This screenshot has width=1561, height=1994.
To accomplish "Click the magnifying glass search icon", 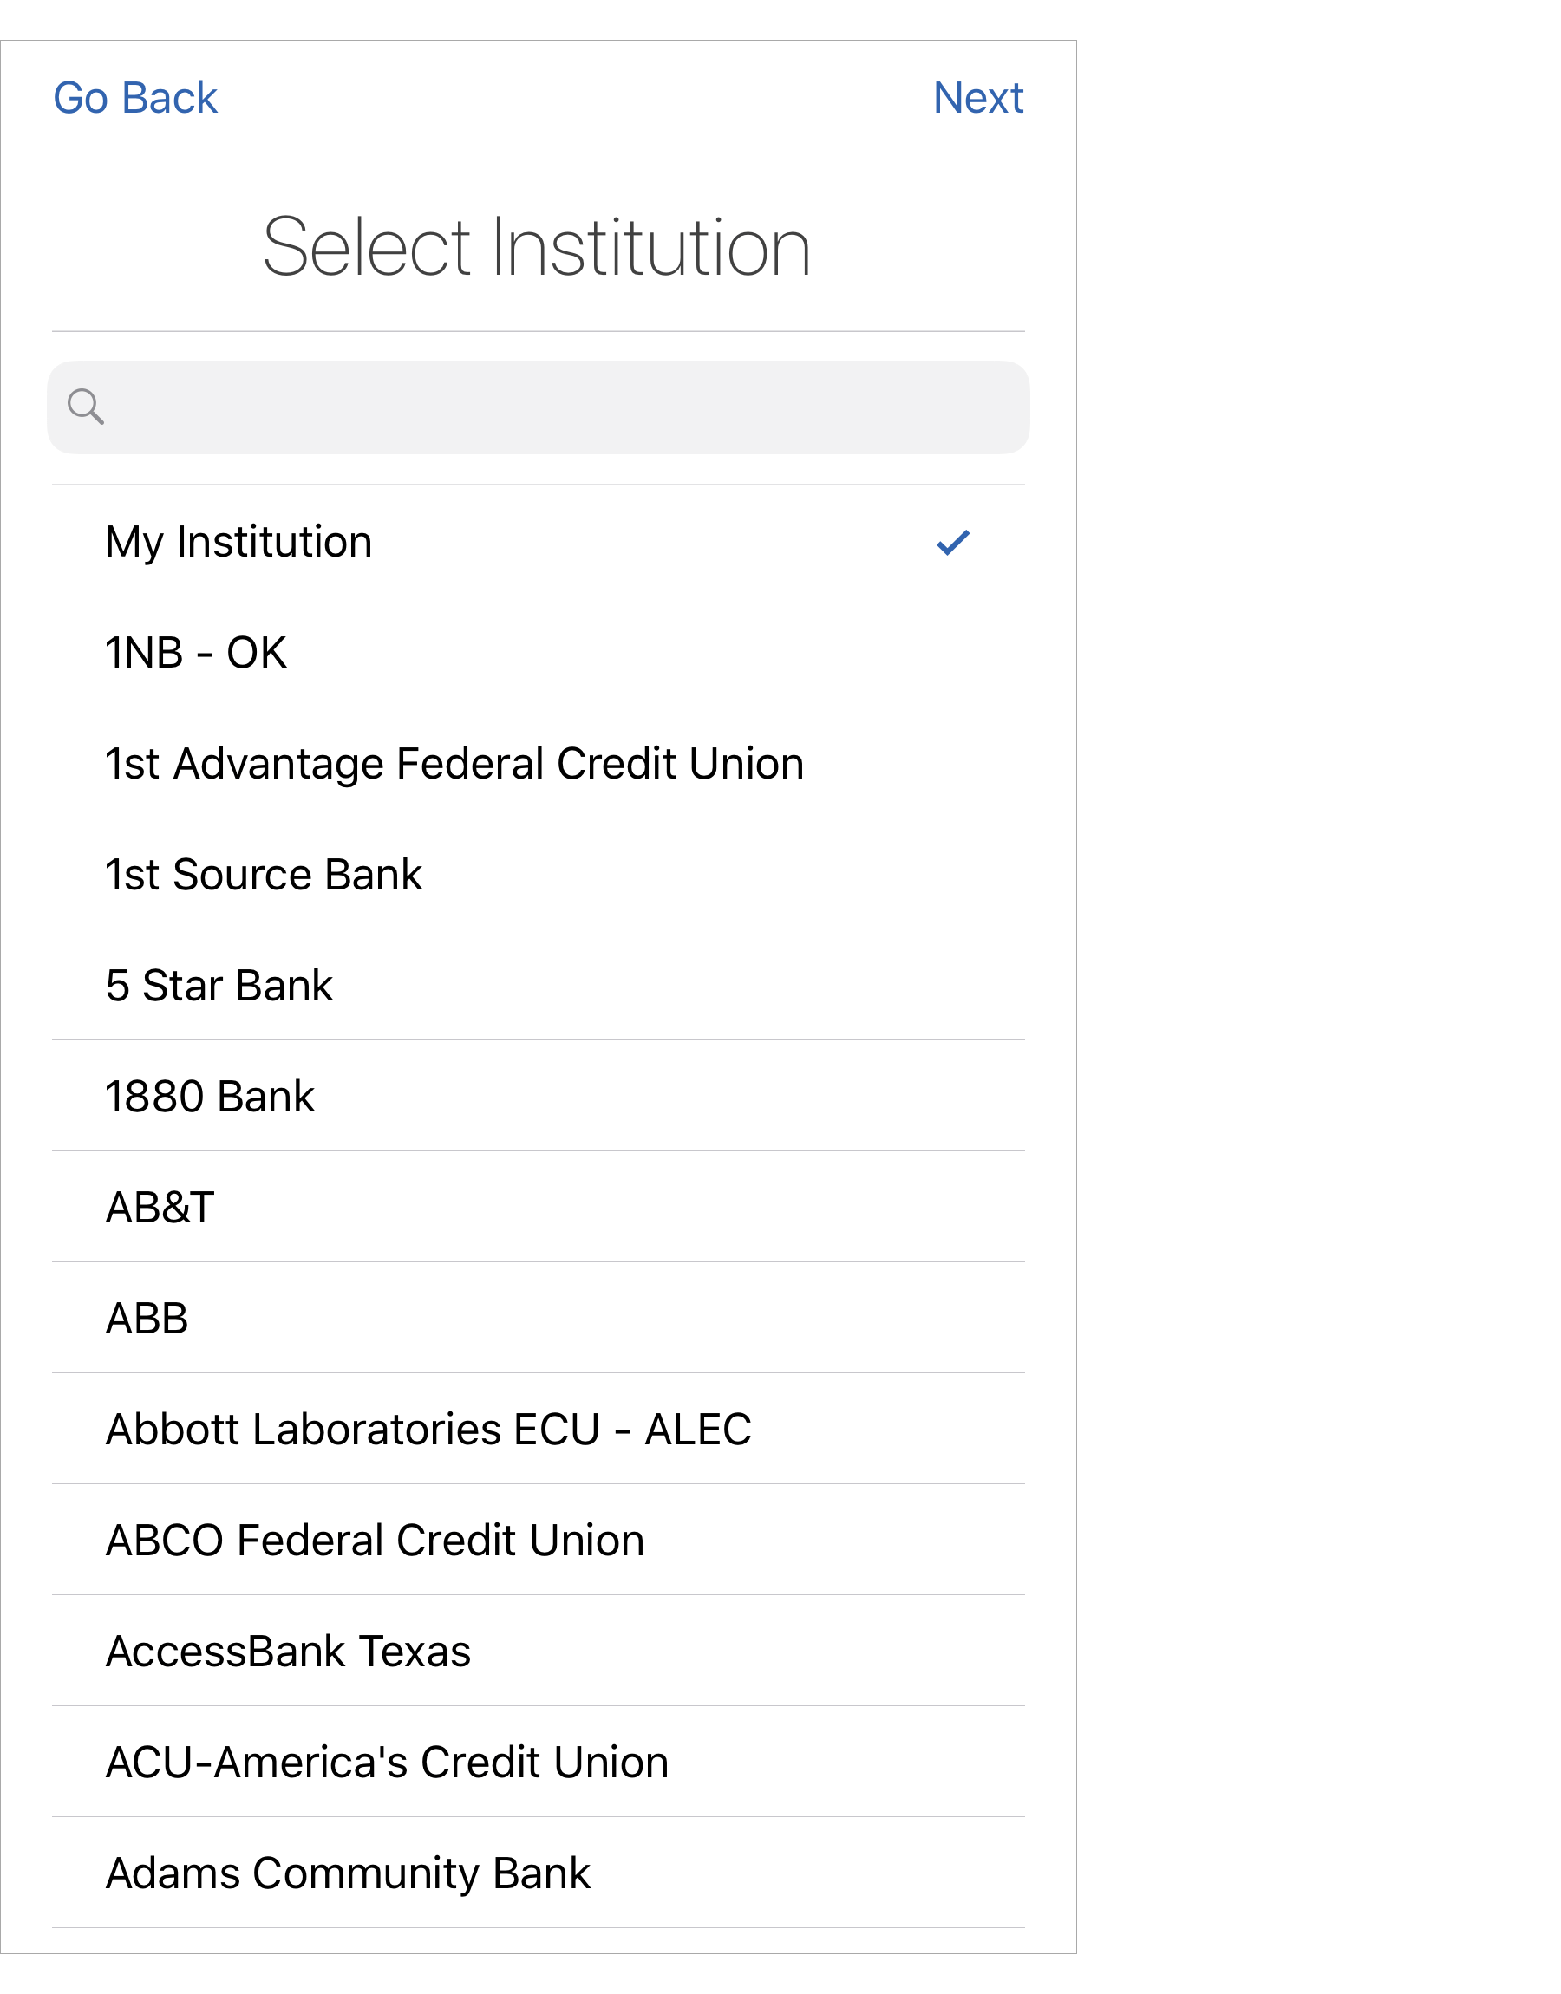I will [x=85, y=407].
